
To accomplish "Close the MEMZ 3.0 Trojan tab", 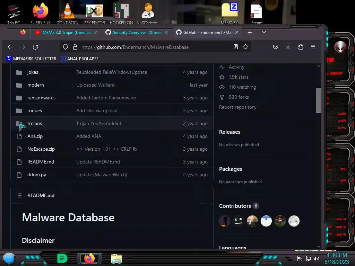I will [96, 32].
